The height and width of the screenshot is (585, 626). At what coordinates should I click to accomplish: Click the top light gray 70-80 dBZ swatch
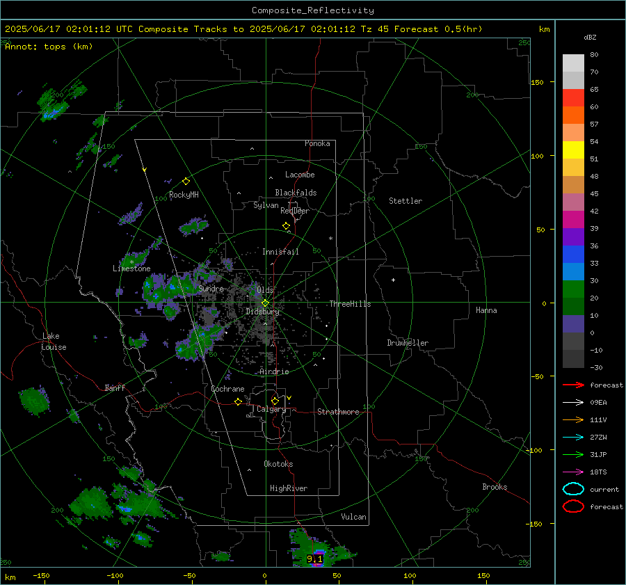click(573, 63)
